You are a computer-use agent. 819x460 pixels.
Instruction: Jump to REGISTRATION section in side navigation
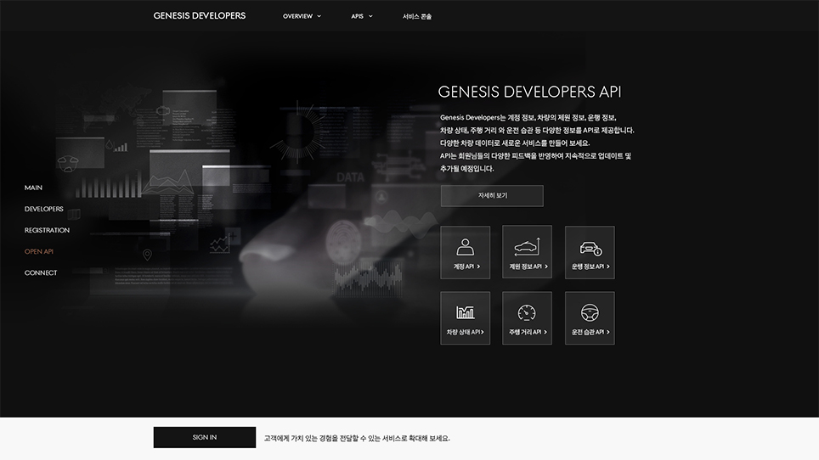(x=47, y=231)
